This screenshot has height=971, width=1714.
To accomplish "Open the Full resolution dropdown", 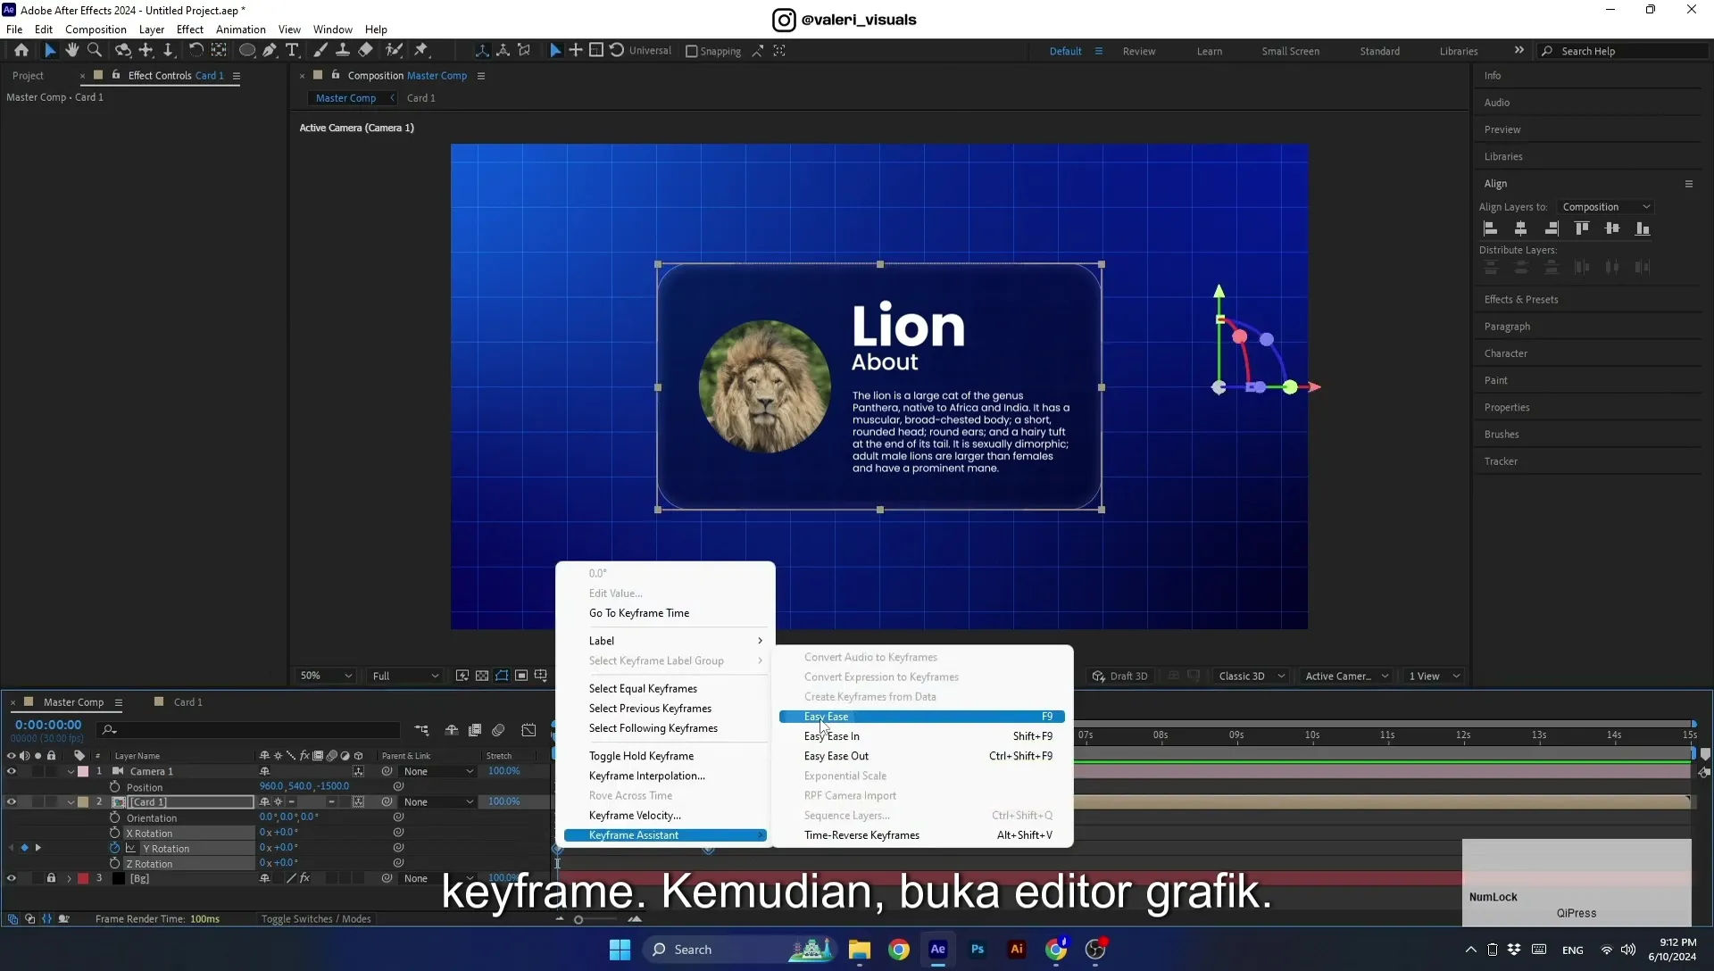I will (x=406, y=676).
